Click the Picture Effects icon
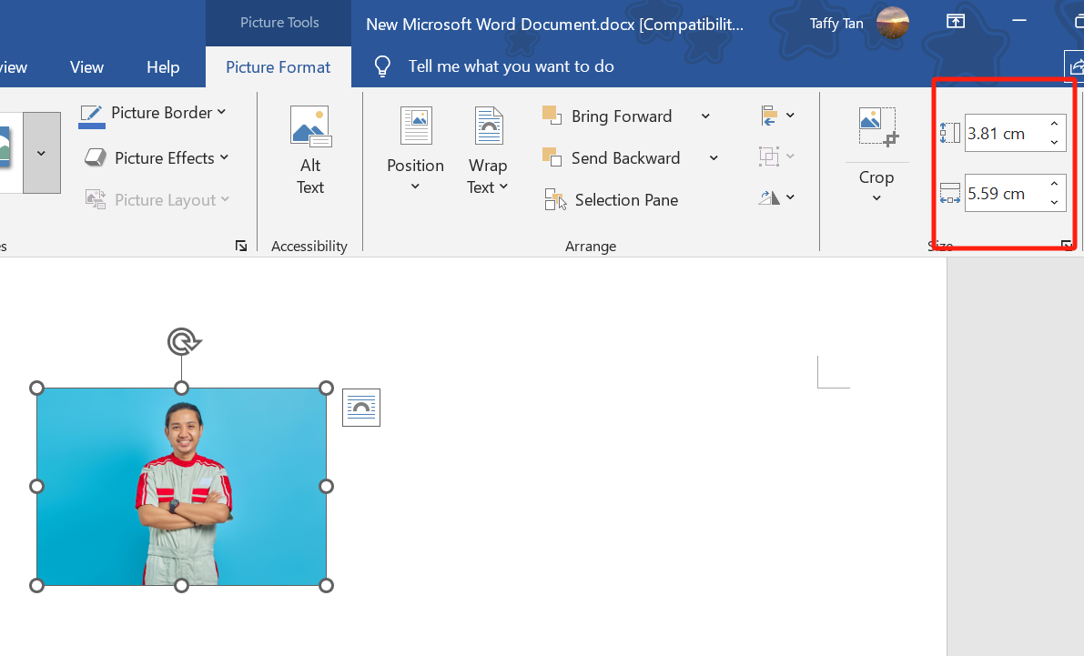Viewport: 1084px width, 656px height. [96, 158]
